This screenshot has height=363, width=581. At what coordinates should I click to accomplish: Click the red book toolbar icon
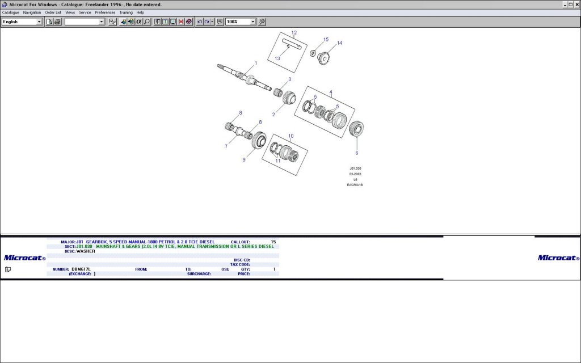pyautogui.click(x=189, y=22)
